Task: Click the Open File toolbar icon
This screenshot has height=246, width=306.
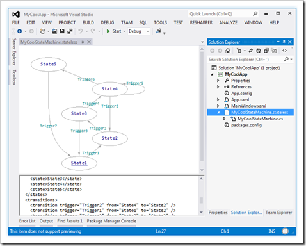Action: pyautogui.click(x=54, y=31)
